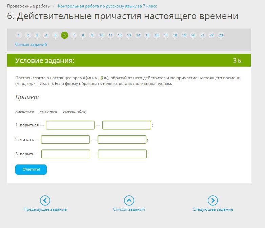Open breadcrumb 'Контрольная работа по русскому языку за 7 класс'
The image size is (265, 228).
[x=107, y=6]
